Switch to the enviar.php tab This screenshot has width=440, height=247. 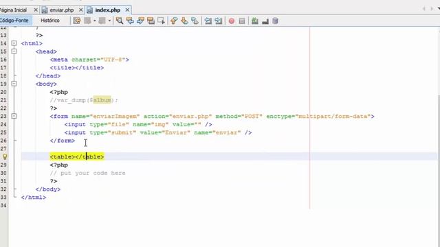62,10
